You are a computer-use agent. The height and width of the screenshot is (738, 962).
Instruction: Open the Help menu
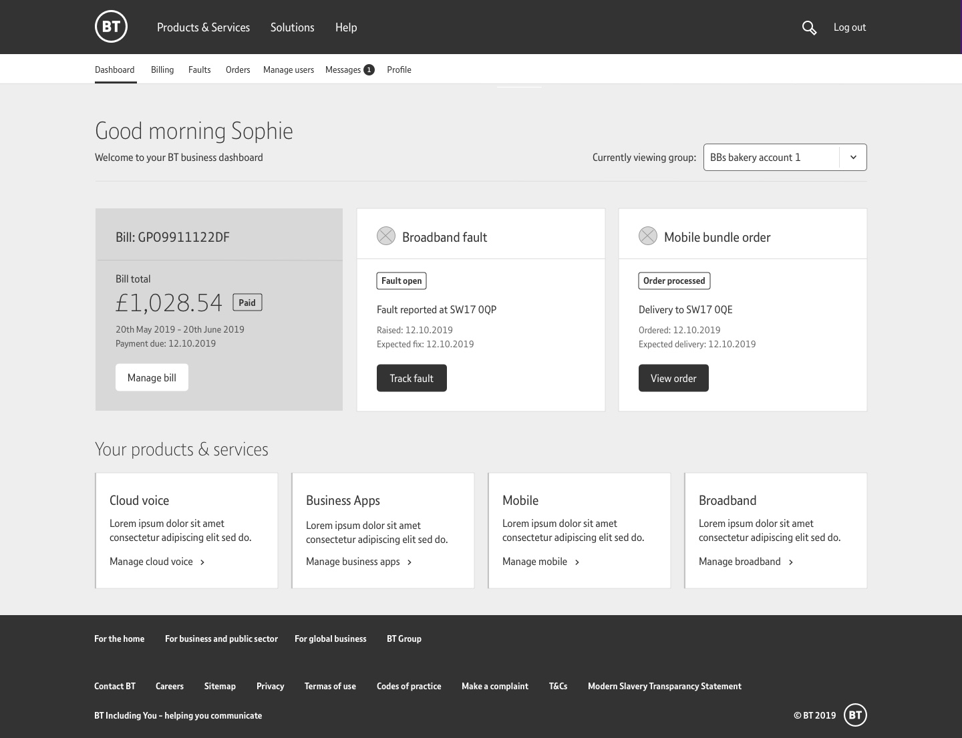346,27
